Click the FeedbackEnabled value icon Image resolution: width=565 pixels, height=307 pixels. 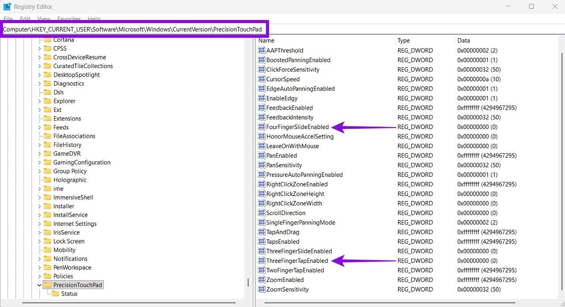pyautogui.click(x=261, y=108)
